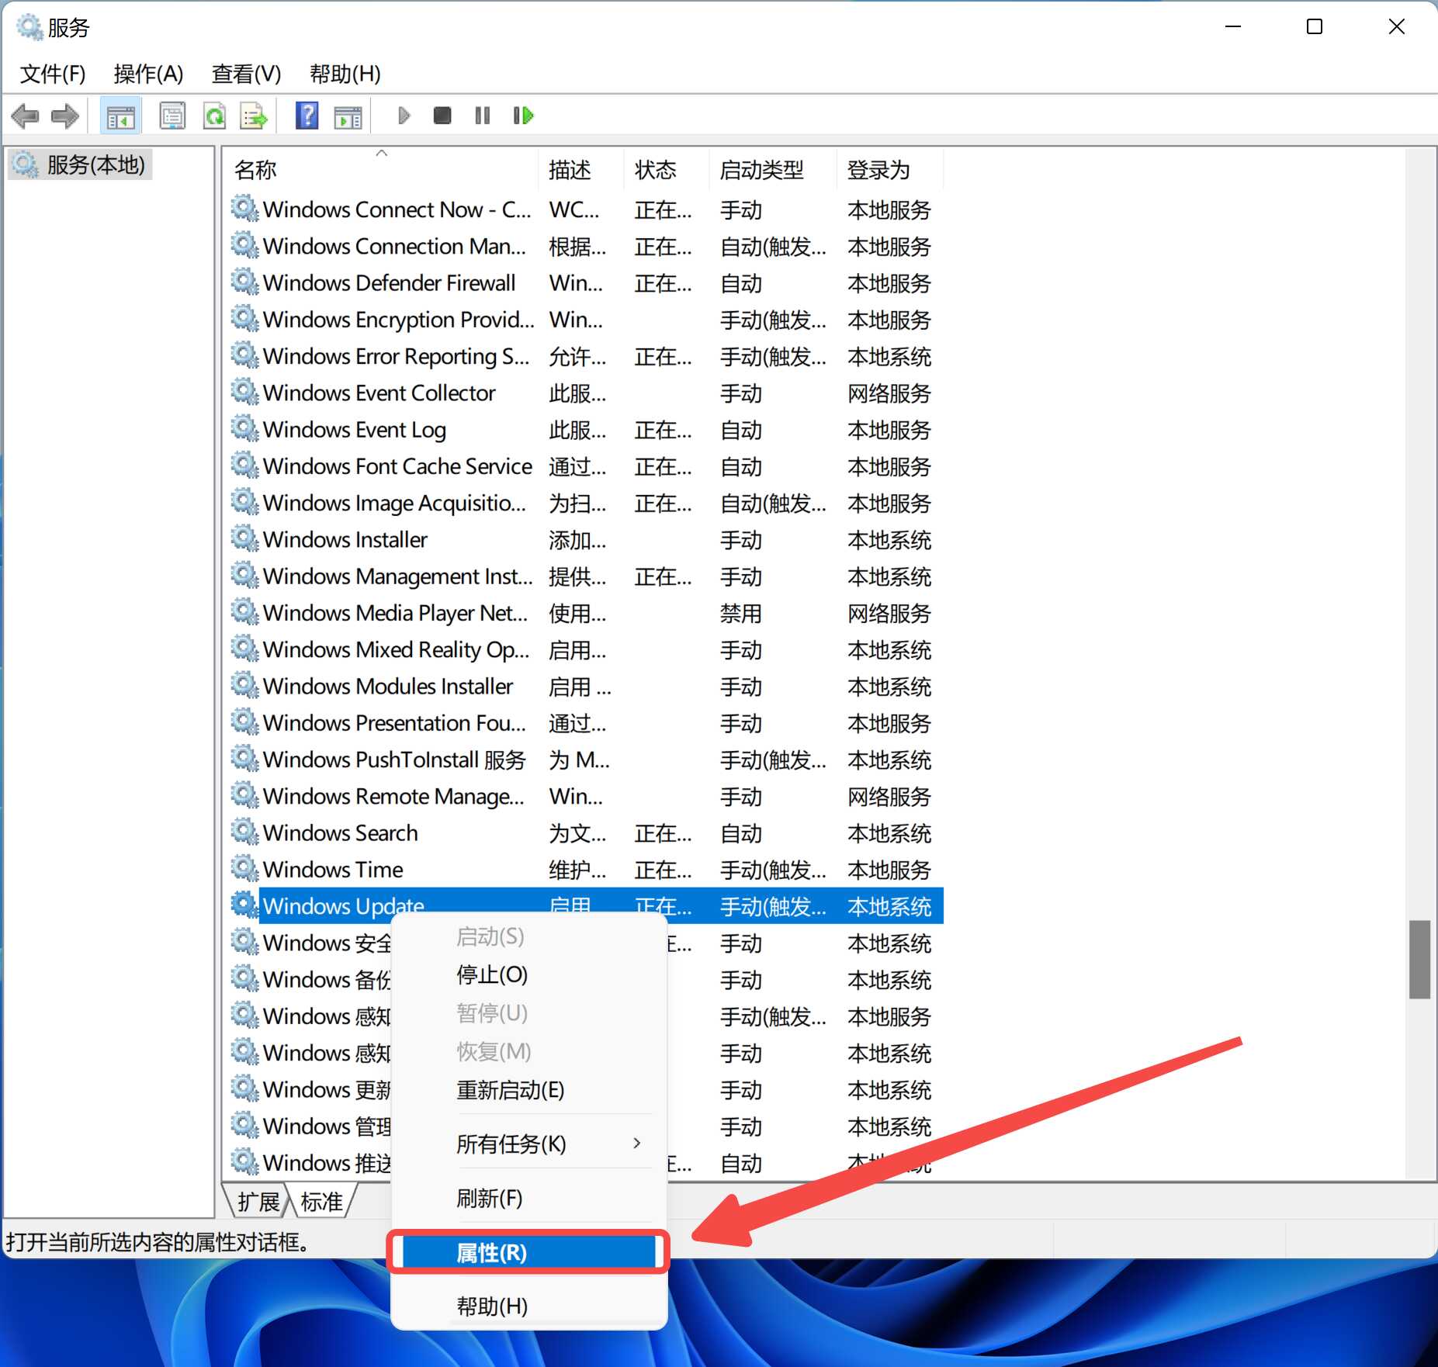The height and width of the screenshot is (1367, 1438).
Task: Open Properties toolbar icon
Action: coord(172,116)
